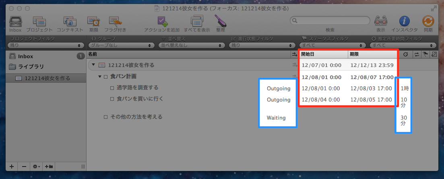Collapse the 食パン計画 group triangle
Screen dimensions: 444x179
pos(100,77)
